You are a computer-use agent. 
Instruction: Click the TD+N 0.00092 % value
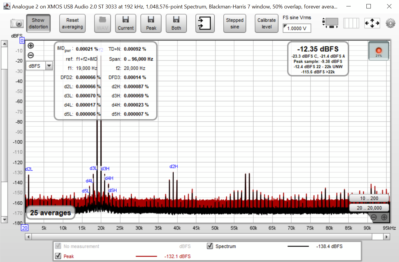(135, 49)
